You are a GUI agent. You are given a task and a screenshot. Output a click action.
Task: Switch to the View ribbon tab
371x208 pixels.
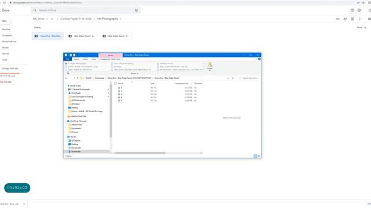(x=94, y=59)
